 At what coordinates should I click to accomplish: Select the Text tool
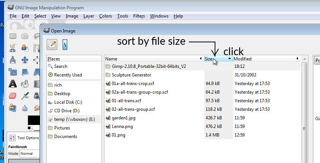click(13, 84)
